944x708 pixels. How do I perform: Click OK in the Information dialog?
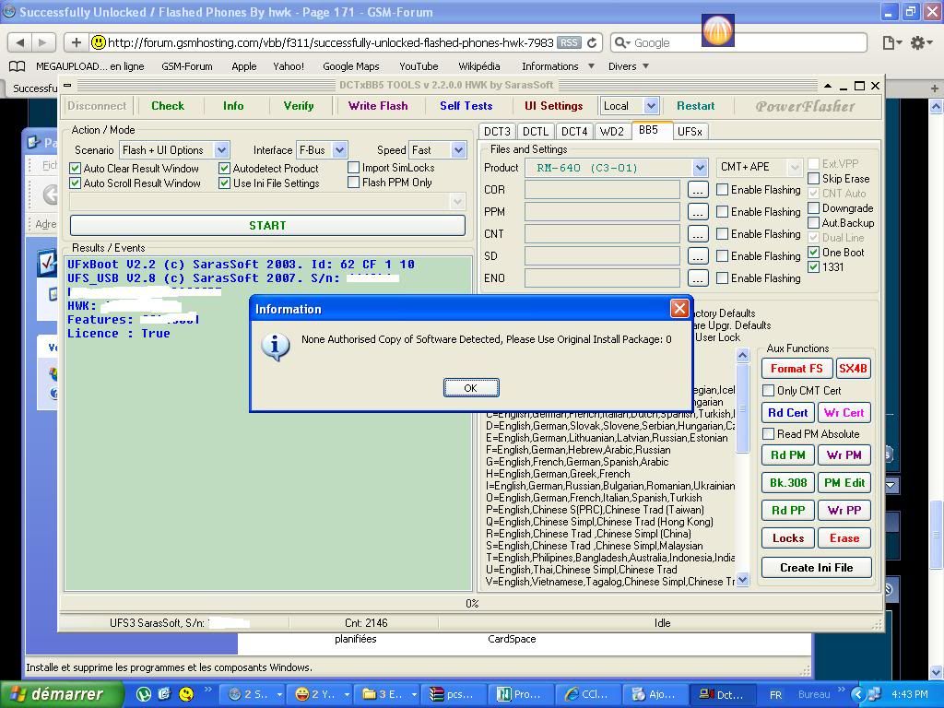[x=471, y=388]
